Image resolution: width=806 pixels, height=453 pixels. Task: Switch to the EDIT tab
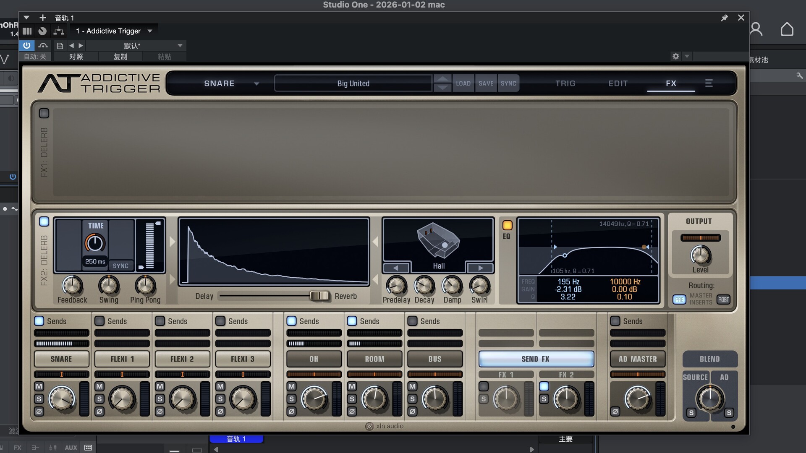(618, 83)
